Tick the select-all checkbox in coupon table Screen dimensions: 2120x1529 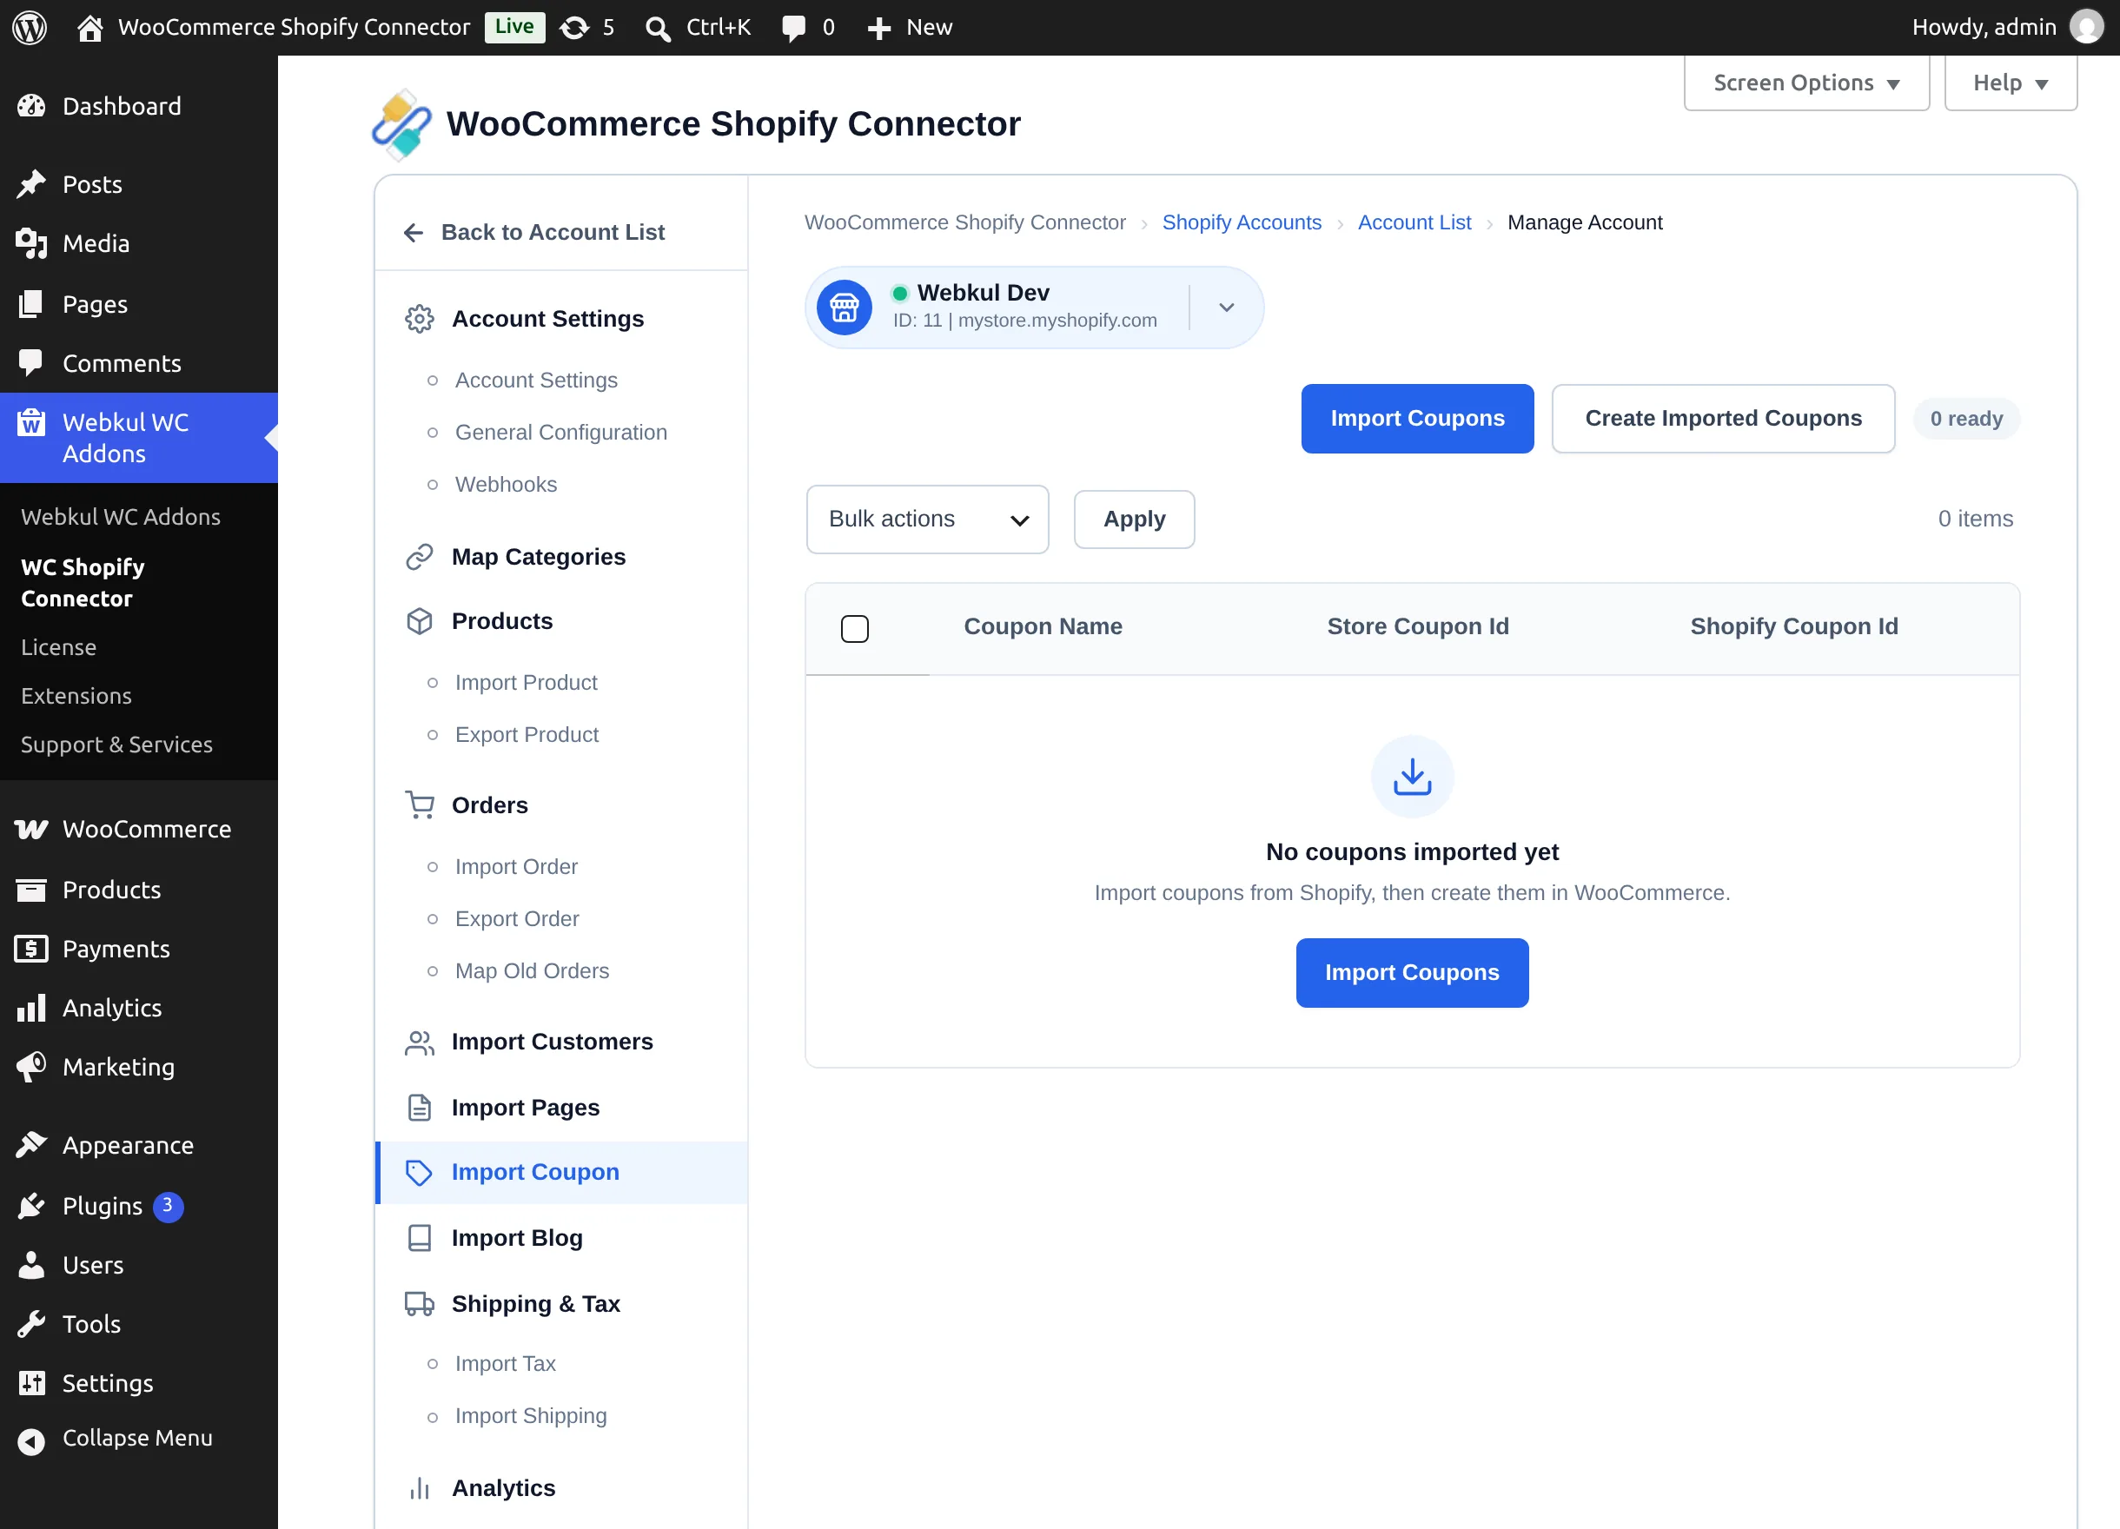(x=854, y=628)
